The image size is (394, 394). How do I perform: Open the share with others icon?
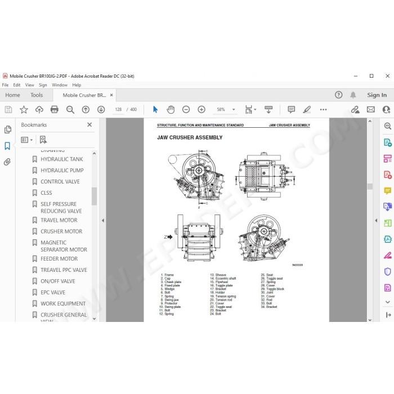[x=387, y=110]
